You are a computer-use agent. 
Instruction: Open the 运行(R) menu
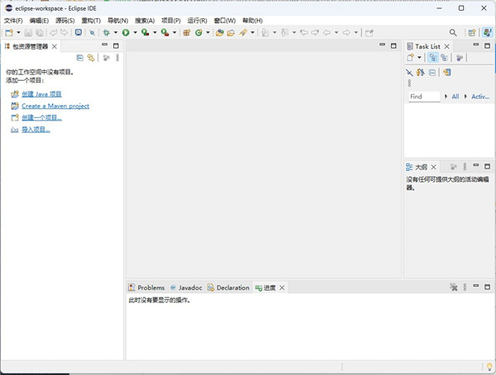point(198,20)
